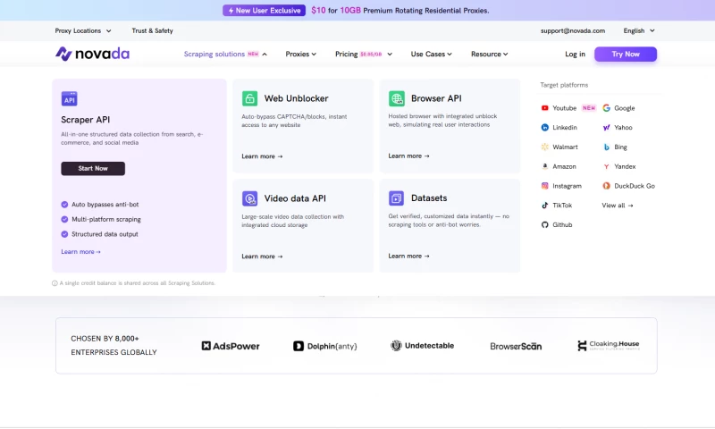
Task: Click the Web Unblocker padlock icon
Action: [249, 98]
